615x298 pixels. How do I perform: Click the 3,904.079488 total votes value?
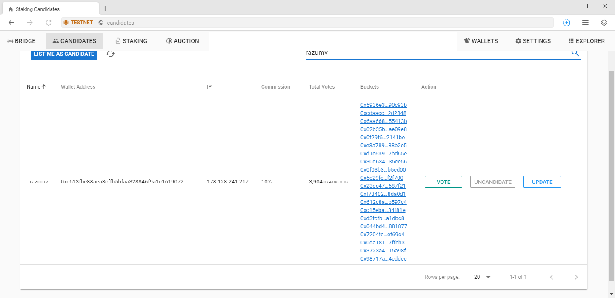click(328, 182)
